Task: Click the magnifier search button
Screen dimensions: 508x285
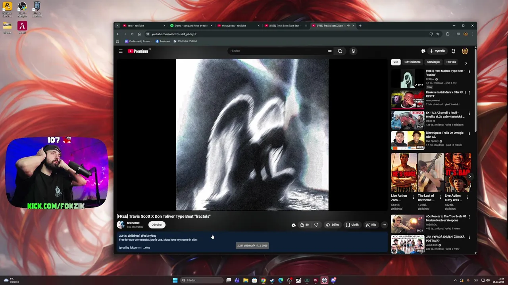Action: click(340, 51)
